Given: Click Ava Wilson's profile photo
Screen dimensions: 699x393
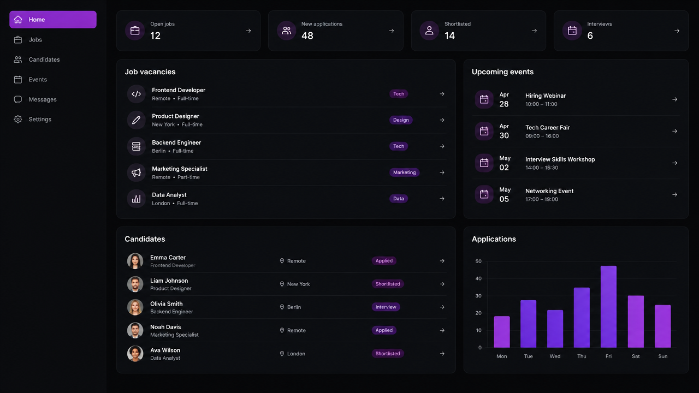Looking at the screenshot, I should tap(135, 354).
